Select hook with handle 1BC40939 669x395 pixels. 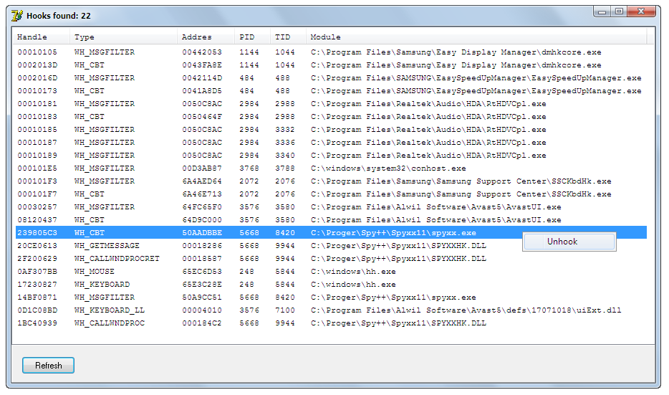37,323
